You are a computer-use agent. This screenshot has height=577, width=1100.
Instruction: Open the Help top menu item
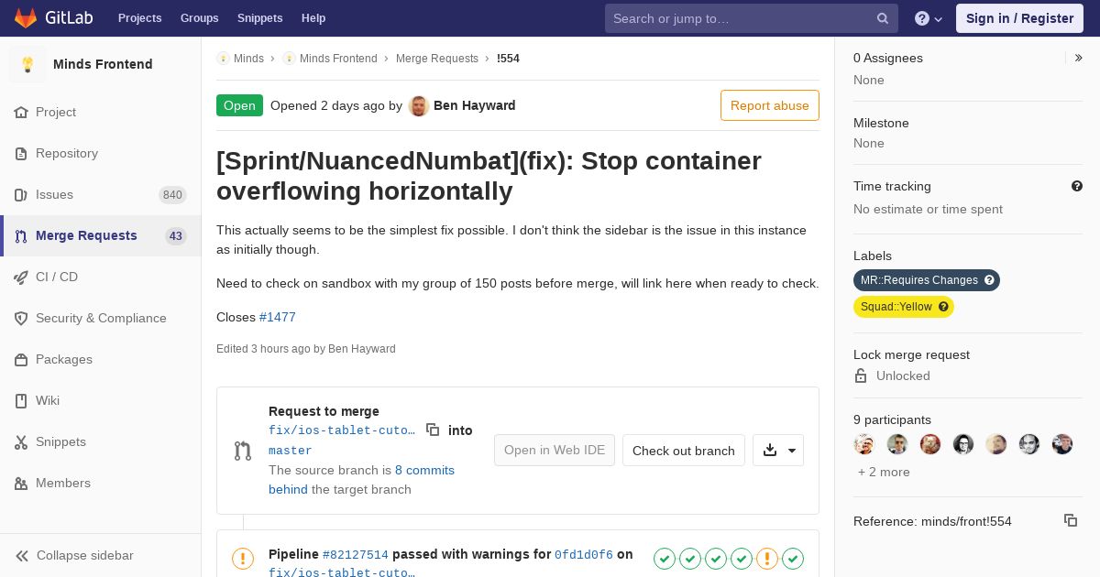[313, 18]
